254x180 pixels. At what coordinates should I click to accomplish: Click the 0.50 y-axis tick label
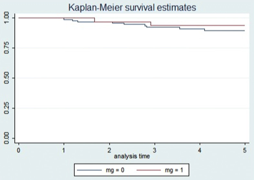(x=7, y=78)
